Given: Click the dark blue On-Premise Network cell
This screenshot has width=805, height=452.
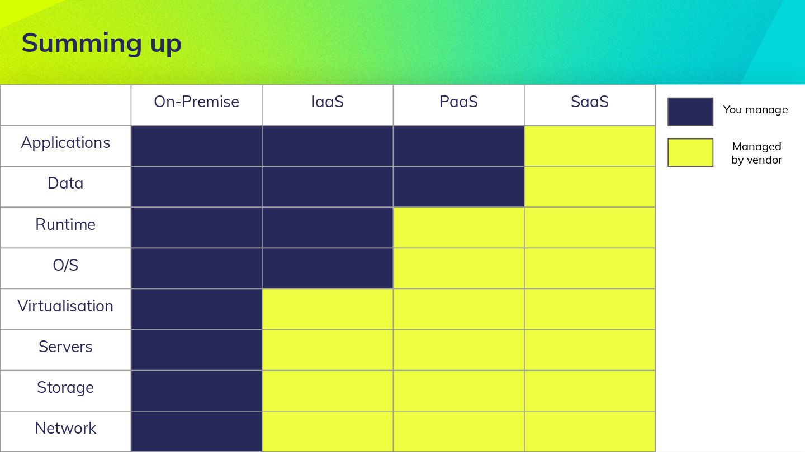Looking at the screenshot, I should point(196,431).
